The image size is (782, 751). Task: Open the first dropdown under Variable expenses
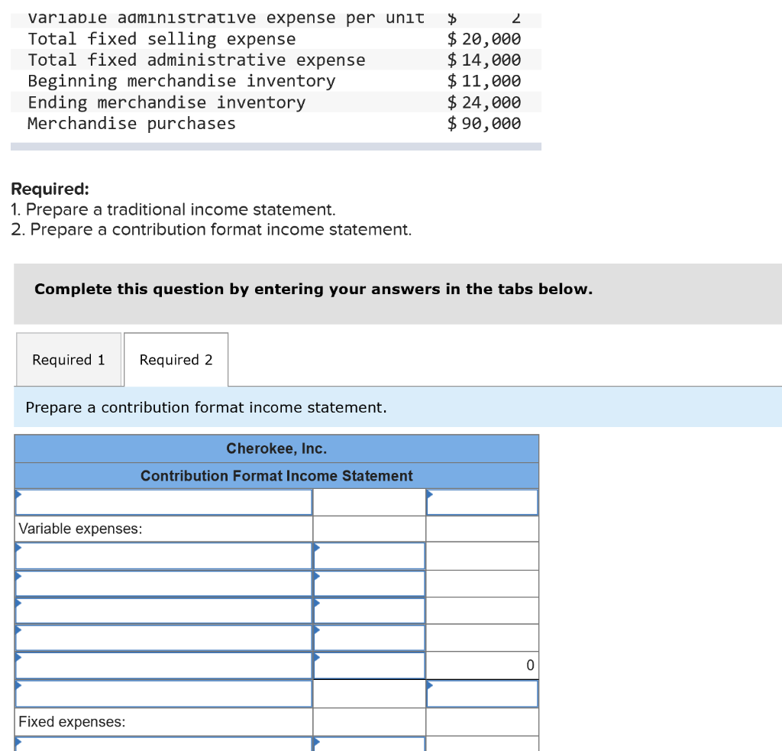coord(163,555)
